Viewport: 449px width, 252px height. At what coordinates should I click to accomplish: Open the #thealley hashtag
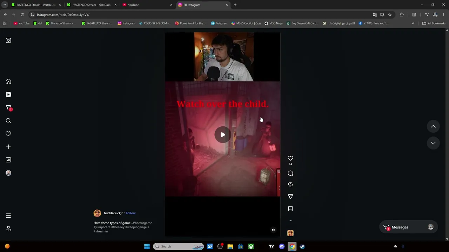[x=118, y=227]
